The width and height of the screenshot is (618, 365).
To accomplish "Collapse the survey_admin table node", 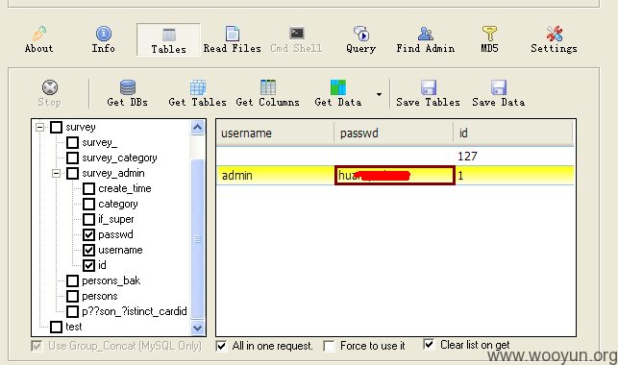I will point(56,173).
